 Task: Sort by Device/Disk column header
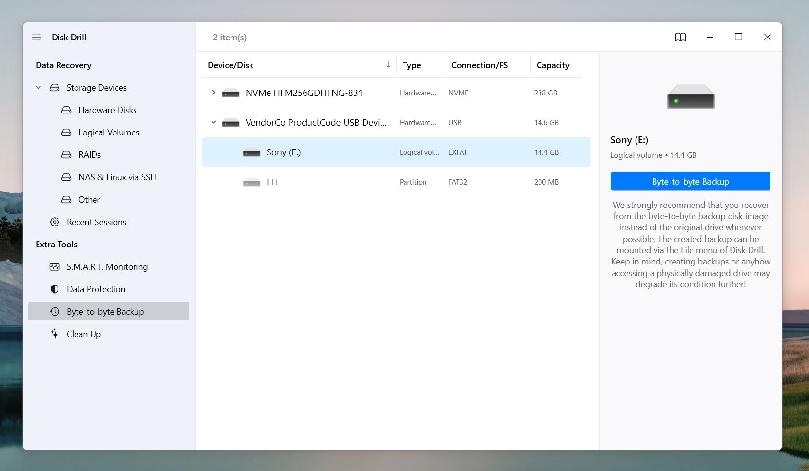coord(231,65)
